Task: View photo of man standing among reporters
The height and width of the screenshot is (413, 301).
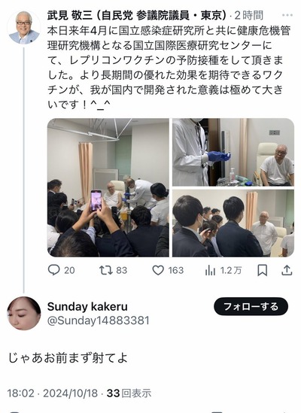Action: pyautogui.click(x=233, y=223)
